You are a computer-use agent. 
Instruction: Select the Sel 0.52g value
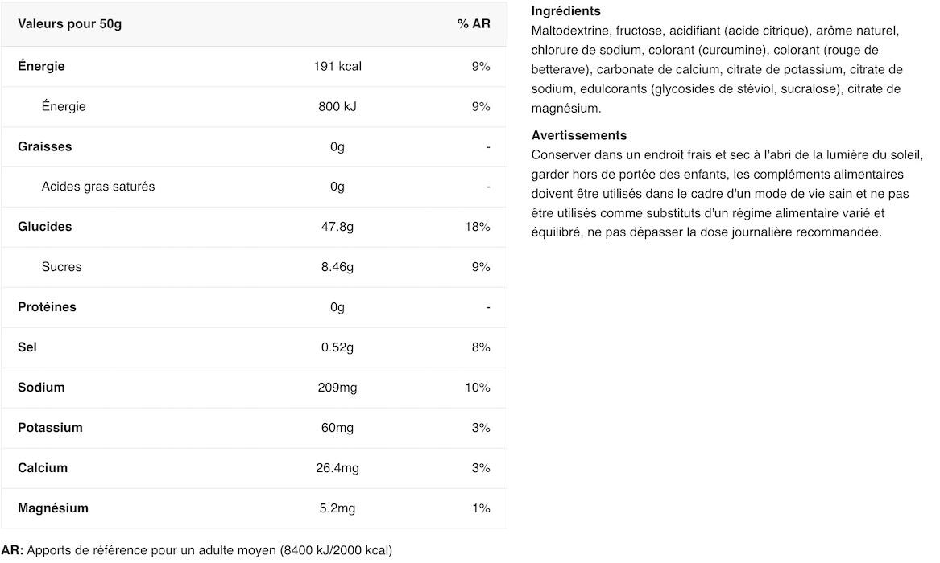(x=337, y=347)
